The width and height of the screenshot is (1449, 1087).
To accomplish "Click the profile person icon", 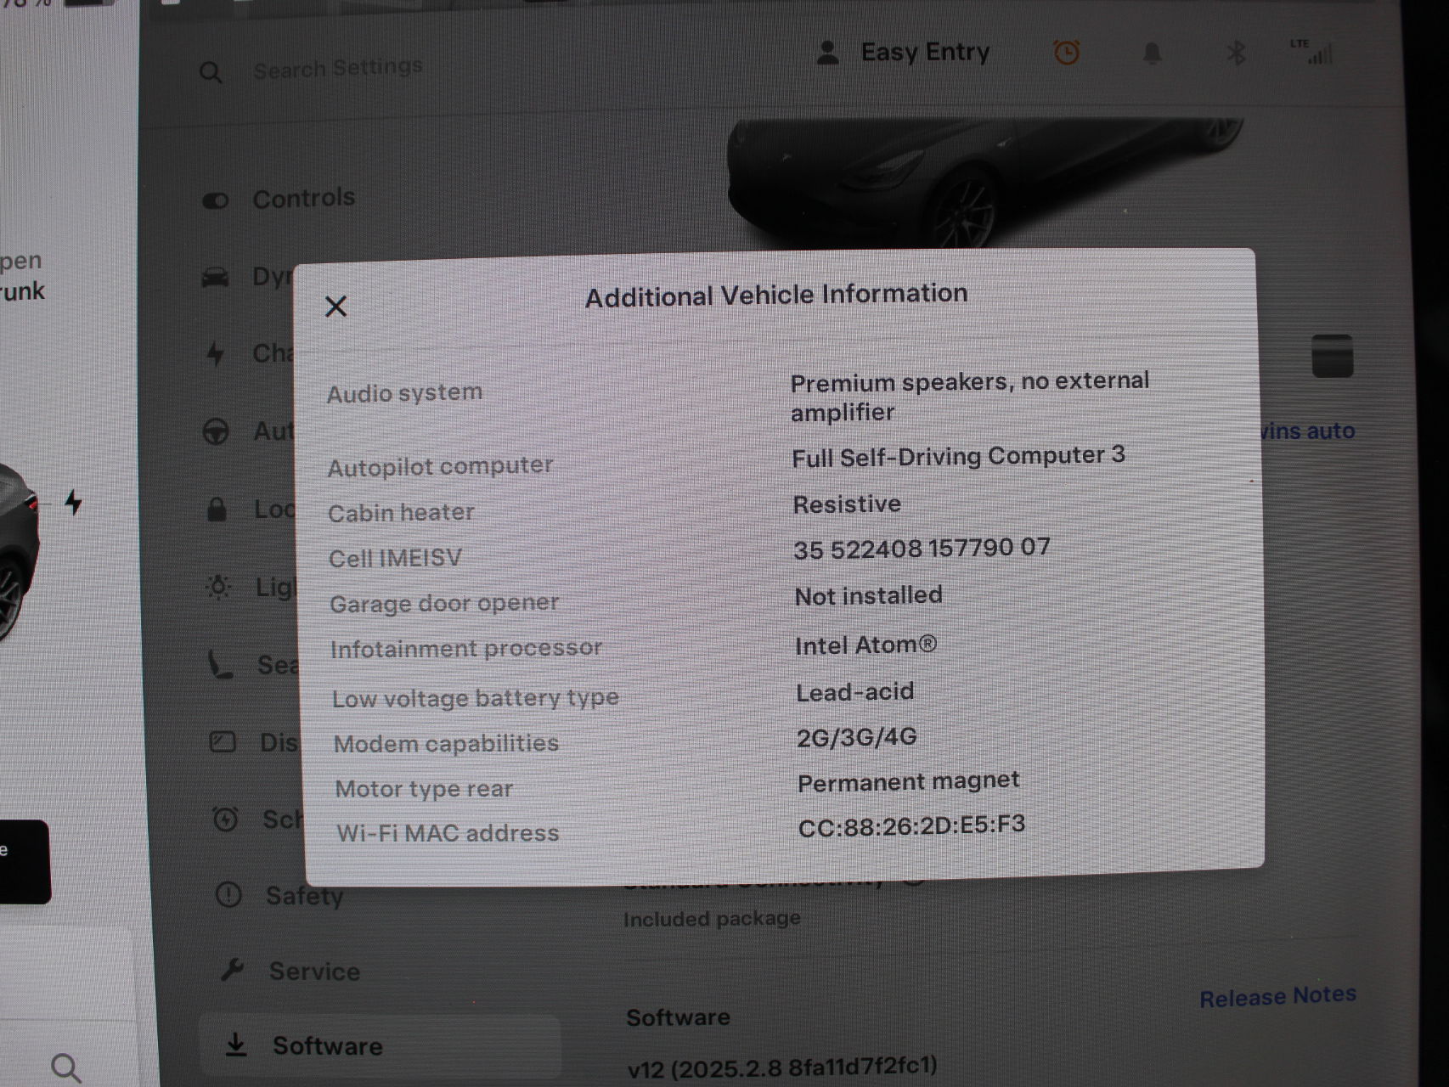I will [x=827, y=54].
